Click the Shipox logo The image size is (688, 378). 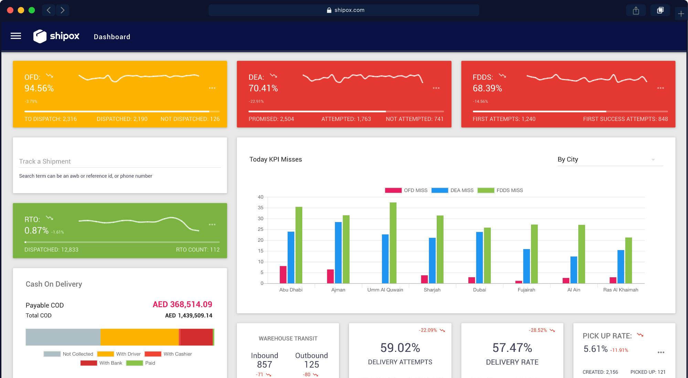pos(56,36)
